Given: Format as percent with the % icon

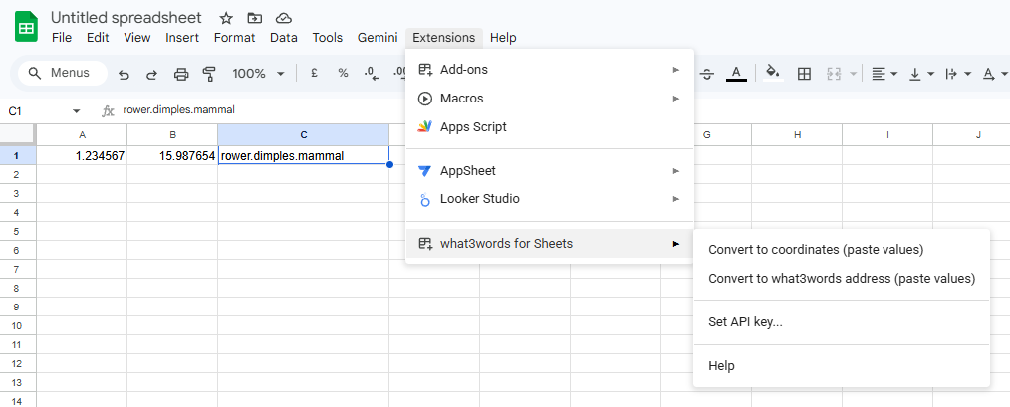Looking at the screenshot, I should (343, 73).
